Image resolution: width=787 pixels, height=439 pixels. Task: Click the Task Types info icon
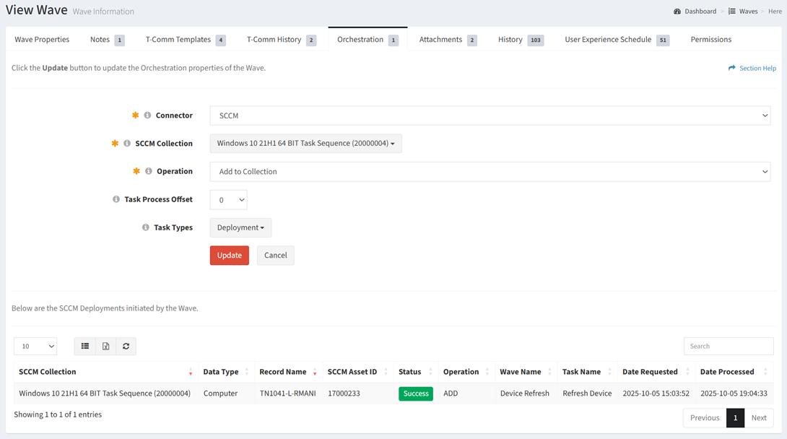point(146,227)
